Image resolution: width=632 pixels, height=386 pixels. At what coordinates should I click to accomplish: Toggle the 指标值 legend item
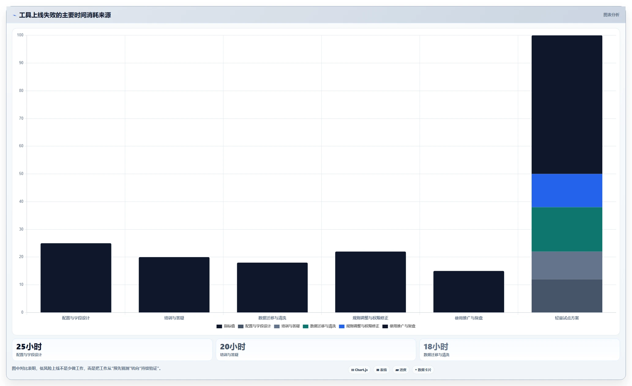(x=226, y=326)
